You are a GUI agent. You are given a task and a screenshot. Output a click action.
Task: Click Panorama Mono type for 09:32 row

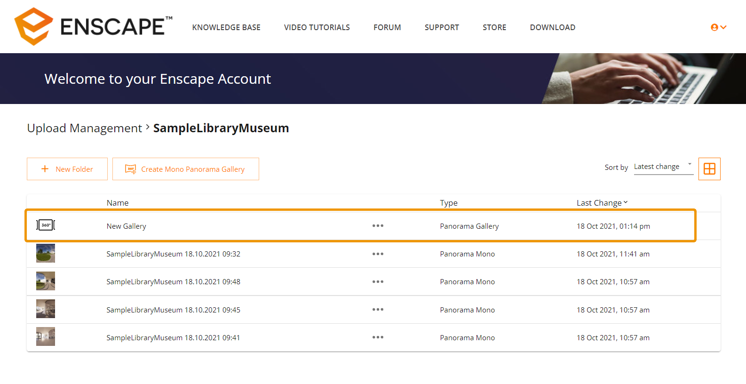[468, 254]
